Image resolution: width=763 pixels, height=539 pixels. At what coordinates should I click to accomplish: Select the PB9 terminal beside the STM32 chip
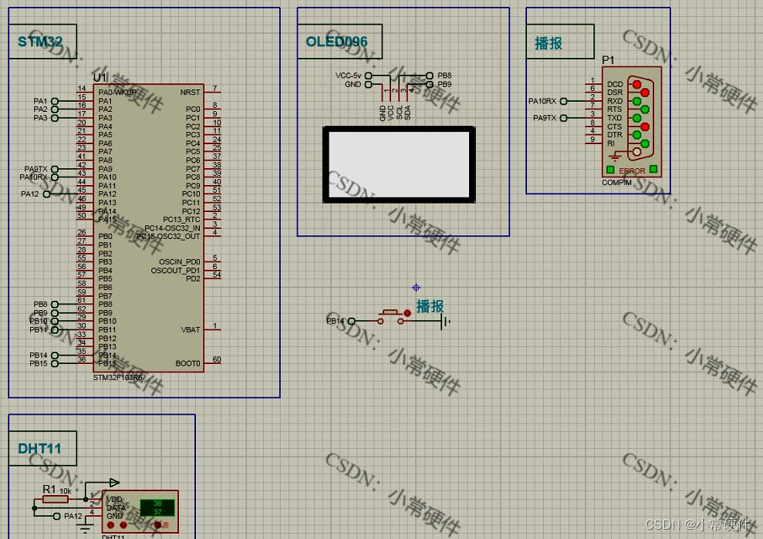[55, 313]
